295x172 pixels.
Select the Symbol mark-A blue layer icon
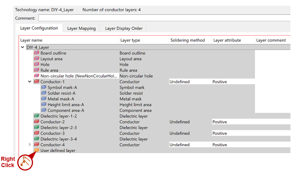tap(43, 87)
